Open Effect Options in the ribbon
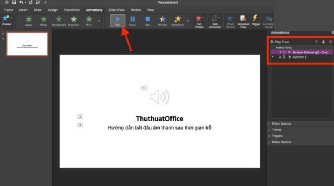The width and height of the screenshot is (334, 186). (230, 21)
